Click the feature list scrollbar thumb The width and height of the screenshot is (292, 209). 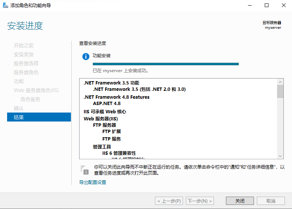[x=280, y=91]
